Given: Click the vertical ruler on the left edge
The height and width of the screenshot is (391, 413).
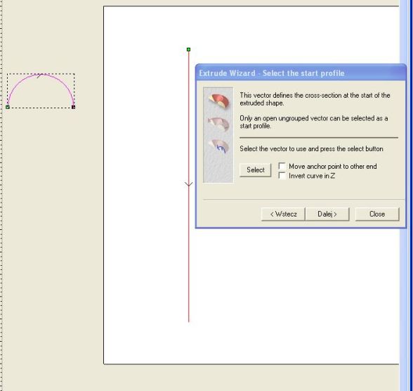Looking at the screenshot, I should click(x=1, y=195).
